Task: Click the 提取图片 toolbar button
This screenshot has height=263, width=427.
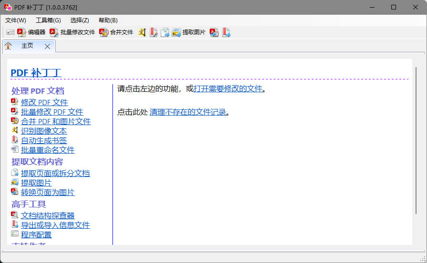Action: tap(188, 32)
